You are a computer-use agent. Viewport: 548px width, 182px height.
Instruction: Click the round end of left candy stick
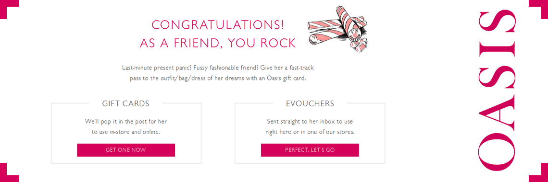click(313, 39)
